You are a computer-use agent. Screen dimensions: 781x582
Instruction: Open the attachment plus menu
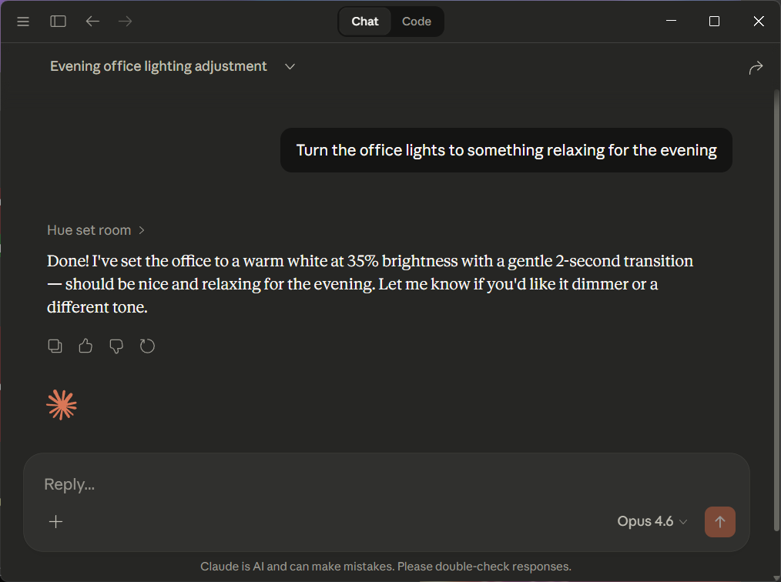(55, 522)
